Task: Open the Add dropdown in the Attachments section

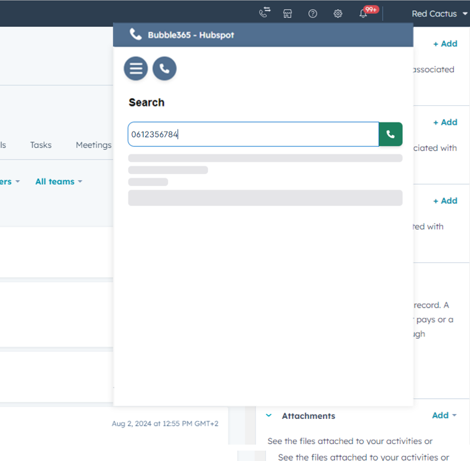Action: pos(444,415)
